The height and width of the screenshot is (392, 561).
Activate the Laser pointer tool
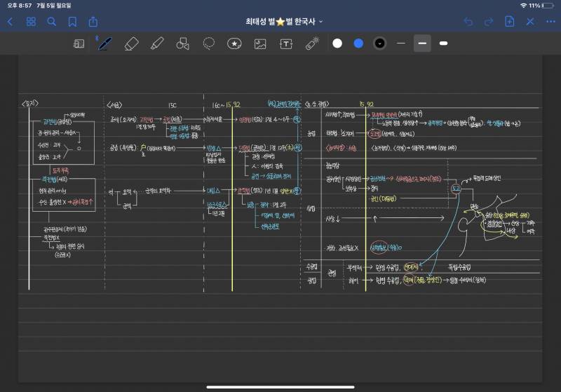[x=312, y=43]
